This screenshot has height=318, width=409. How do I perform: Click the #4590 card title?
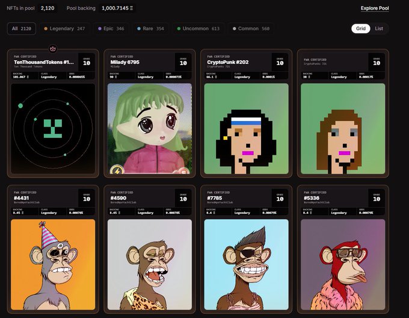[118, 198]
